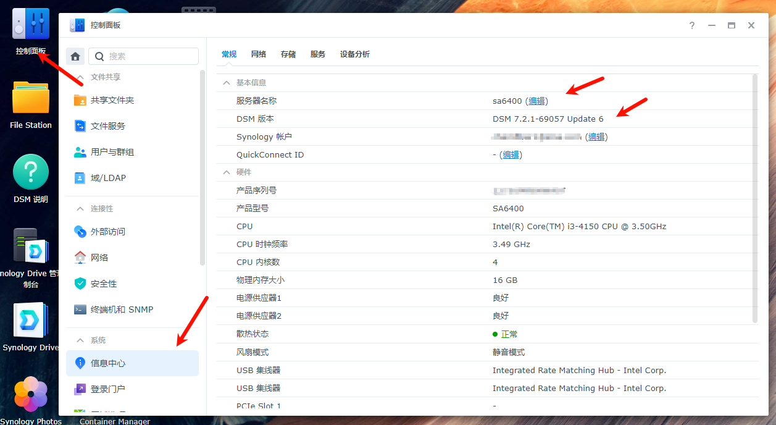Image resolution: width=776 pixels, height=425 pixels.
Task: Launch Synology Drive 管理控制台 desktop icon
Action: 31,246
